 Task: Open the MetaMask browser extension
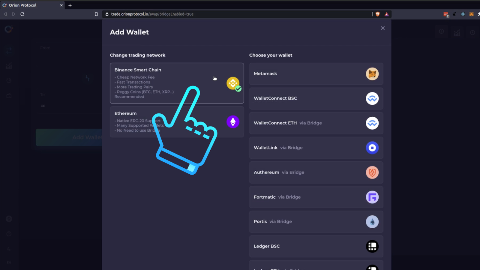click(x=471, y=14)
